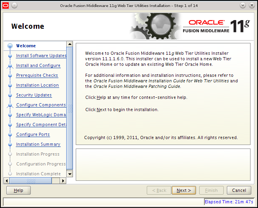The height and width of the screenshot is (208, 258).
Task: Click the status bar message field
Action: pos(104,202)
